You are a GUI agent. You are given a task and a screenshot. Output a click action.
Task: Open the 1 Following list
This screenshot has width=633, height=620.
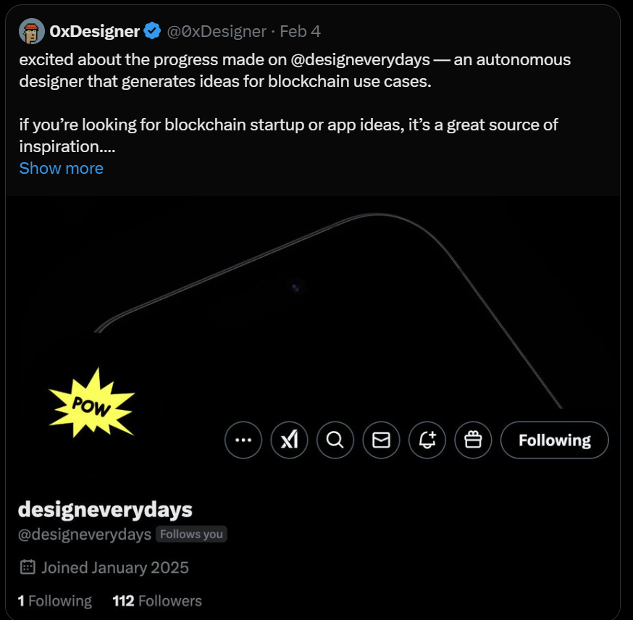tap(55, 600)
